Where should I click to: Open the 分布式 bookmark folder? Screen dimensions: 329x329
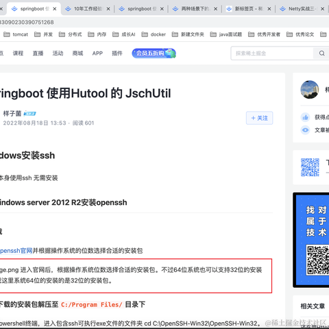[70, 34]
